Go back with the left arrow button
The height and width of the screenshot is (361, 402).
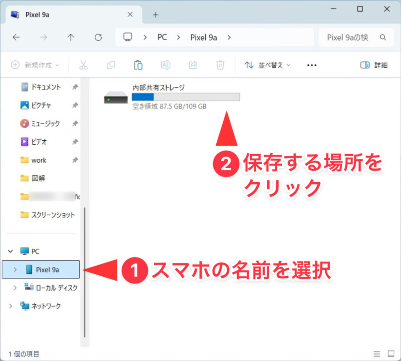[16, 37]
